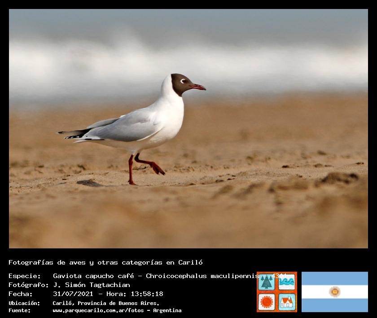Click the gull's raised red foot
The image size is (377, 318).
tap(158, 169)
